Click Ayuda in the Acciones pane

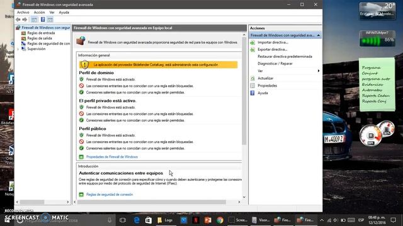click(x=263, y=93)
